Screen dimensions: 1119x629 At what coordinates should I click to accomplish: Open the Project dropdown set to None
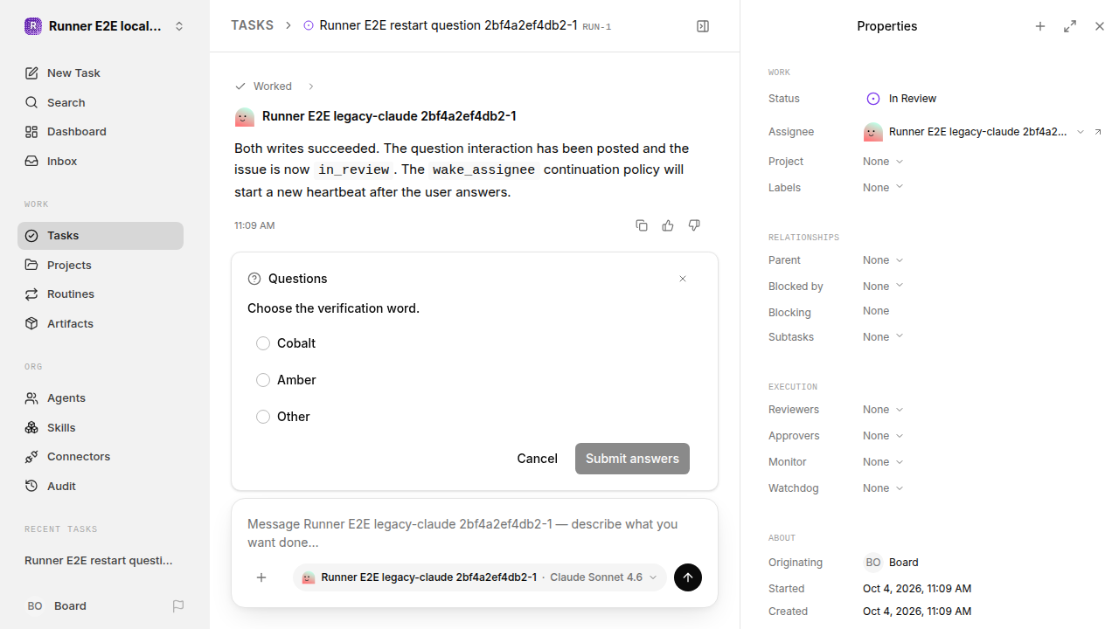883,162
